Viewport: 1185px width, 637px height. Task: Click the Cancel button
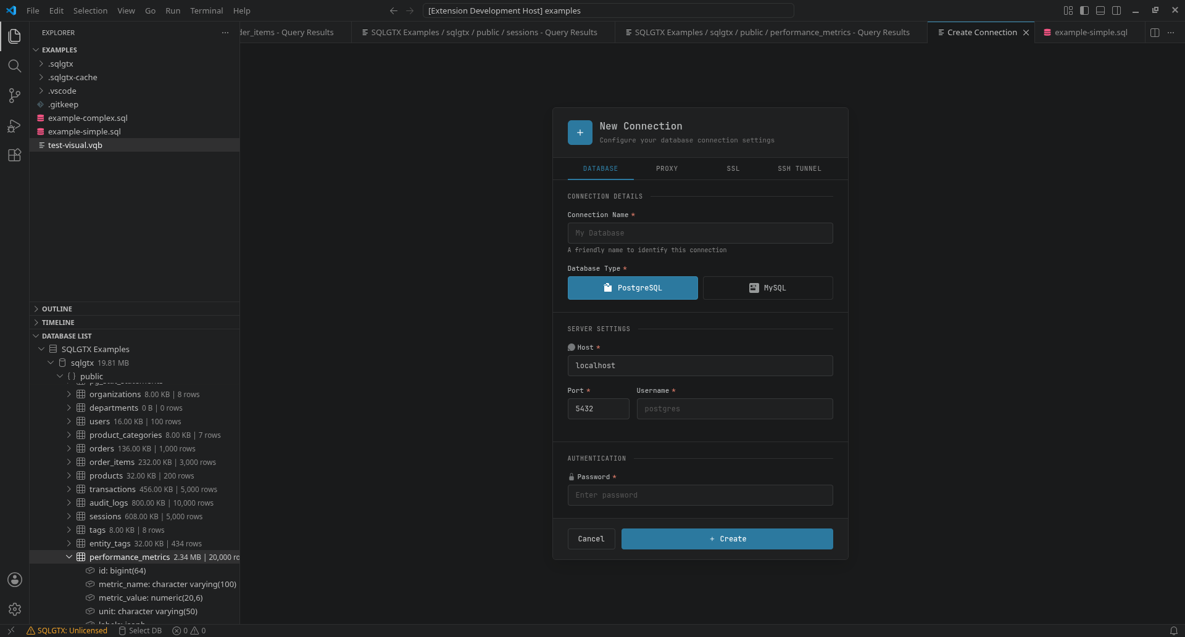pyautogui.click(x=591, y=539)
